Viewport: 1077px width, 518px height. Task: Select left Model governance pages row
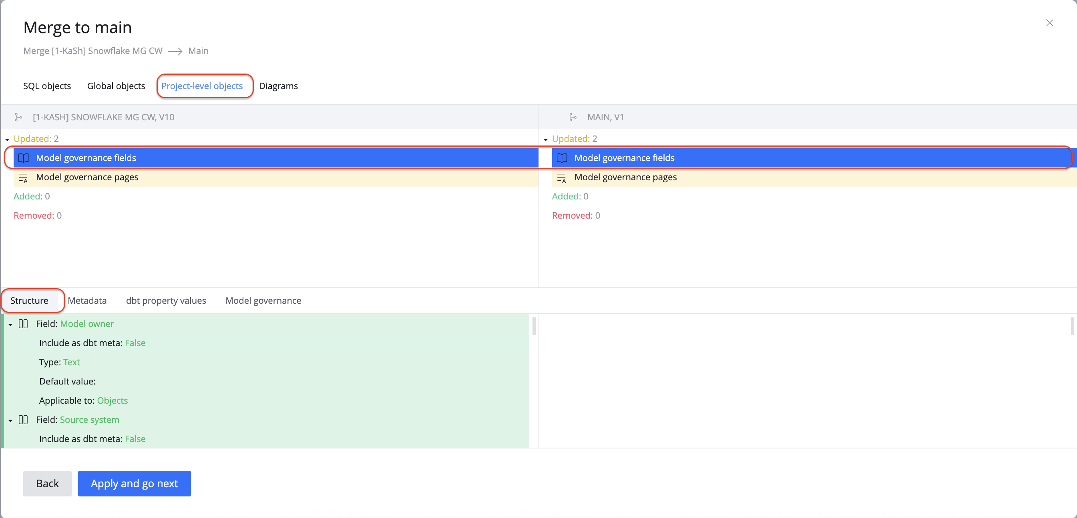click(x=276, y=177)
